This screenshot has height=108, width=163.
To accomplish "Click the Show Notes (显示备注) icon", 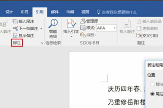I will (15, 36).
